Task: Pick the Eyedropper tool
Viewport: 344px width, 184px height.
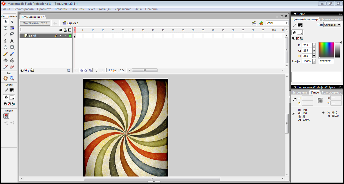Action: (x=6, y=67)
